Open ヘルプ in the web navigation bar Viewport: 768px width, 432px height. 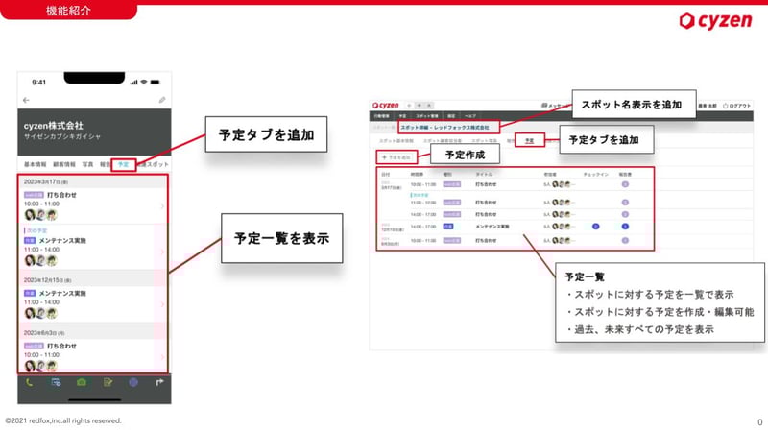[470, 116]
